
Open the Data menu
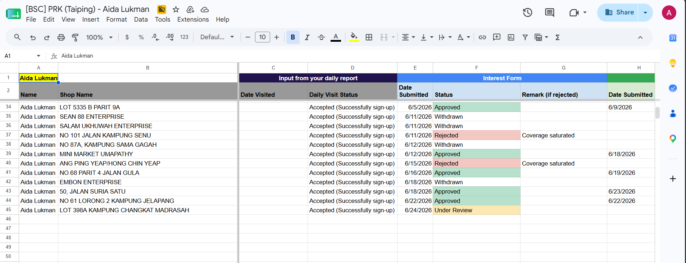tap(141, 19)
